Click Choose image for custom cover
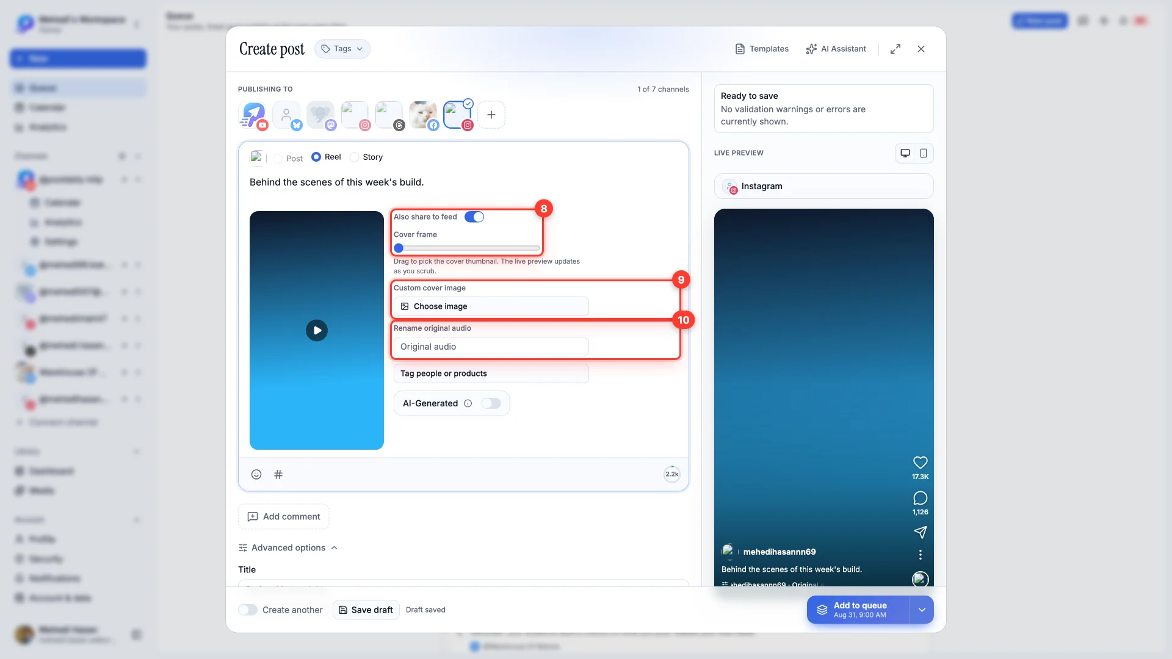 [491, 306]
